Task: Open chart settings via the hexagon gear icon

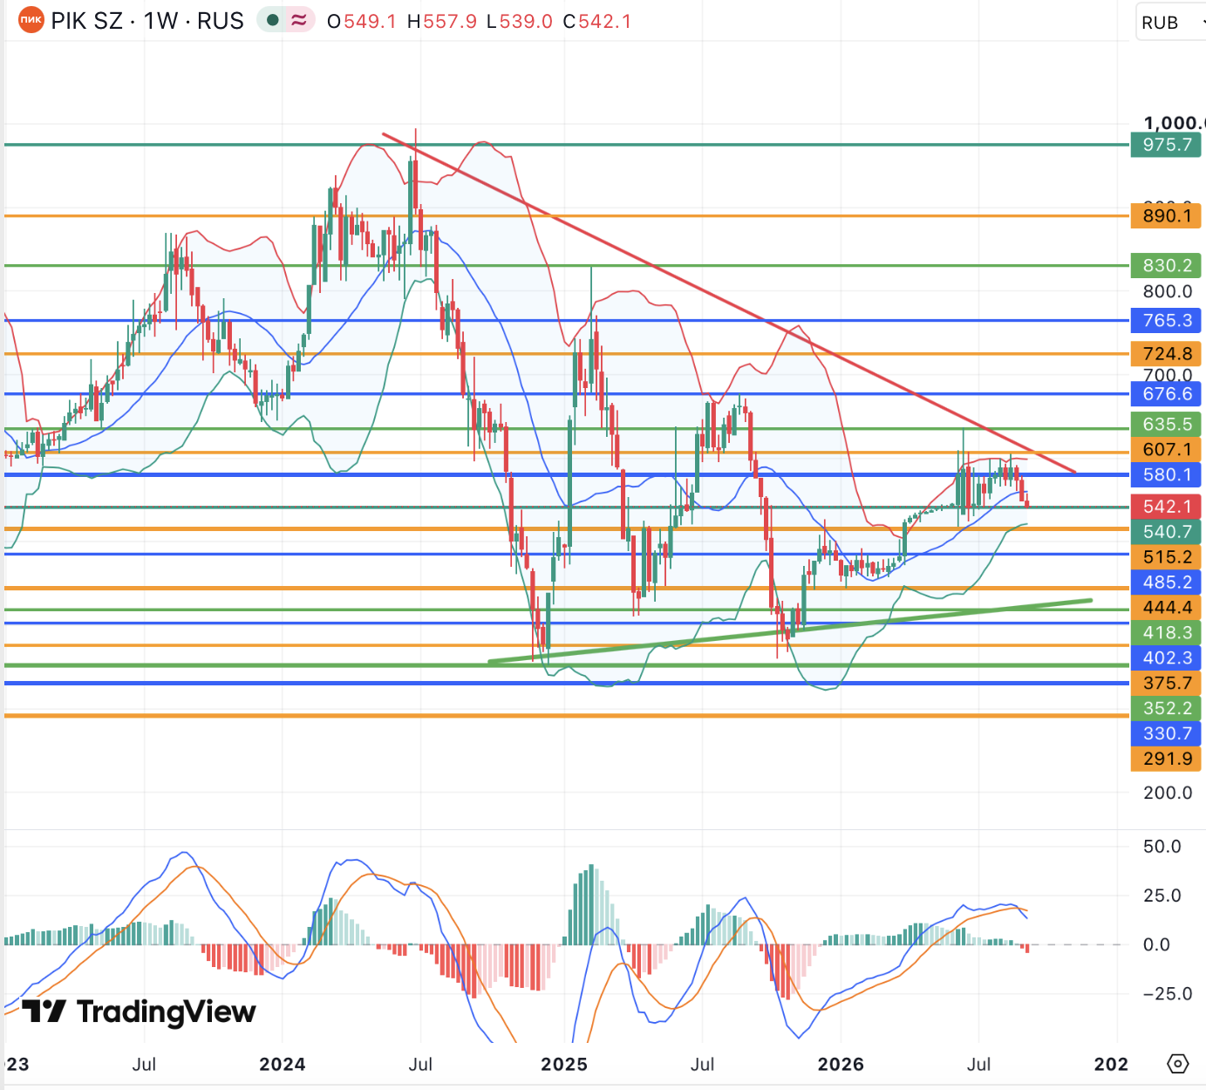Action: [x=1178, y=1064]
